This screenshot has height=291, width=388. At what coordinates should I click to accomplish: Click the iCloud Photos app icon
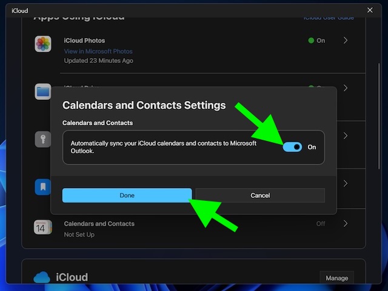point(43,44)
